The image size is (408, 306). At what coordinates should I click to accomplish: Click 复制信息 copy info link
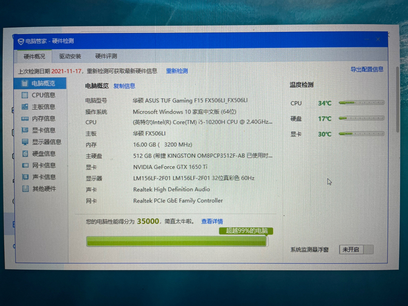124,86
